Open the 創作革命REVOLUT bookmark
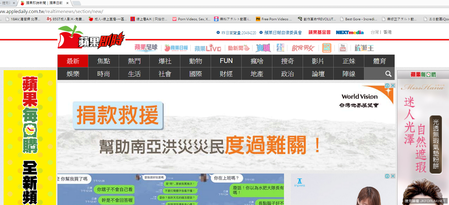The width and height of the screenshot is (449, 205). tap(317, 19)
